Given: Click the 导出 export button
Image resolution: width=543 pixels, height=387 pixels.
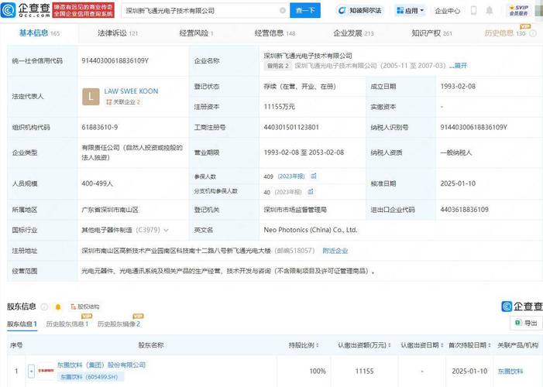Looking at the screenshot, I should coord(527,323).
